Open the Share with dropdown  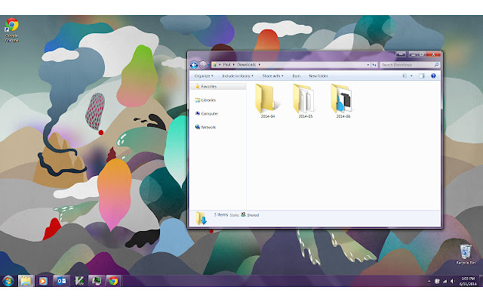coord(272,76)
